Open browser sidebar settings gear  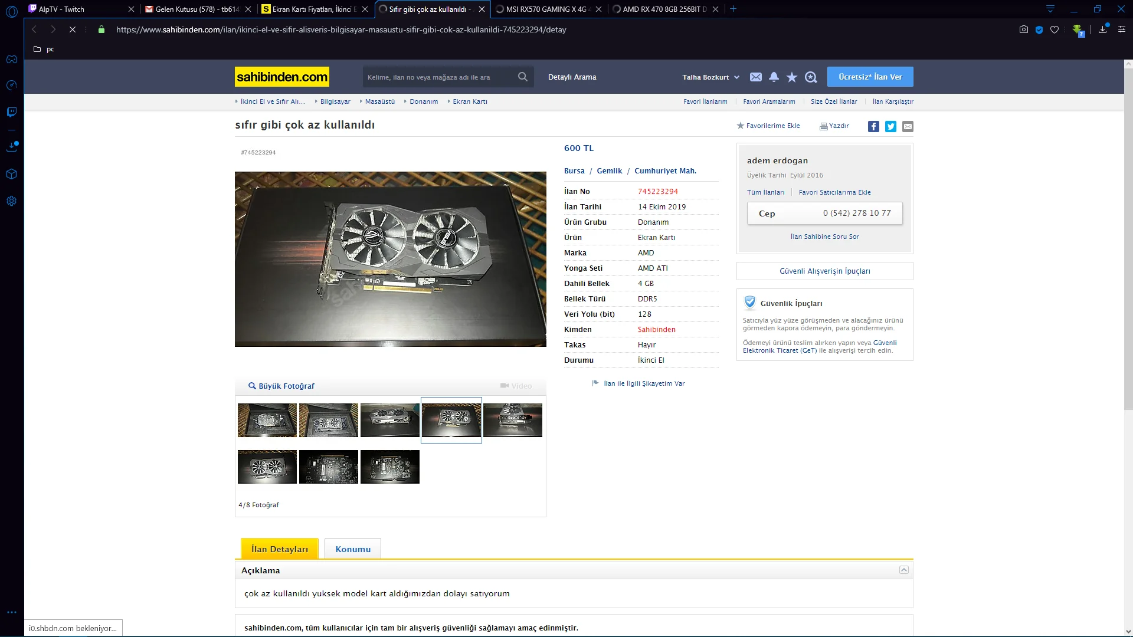(11, 201)
